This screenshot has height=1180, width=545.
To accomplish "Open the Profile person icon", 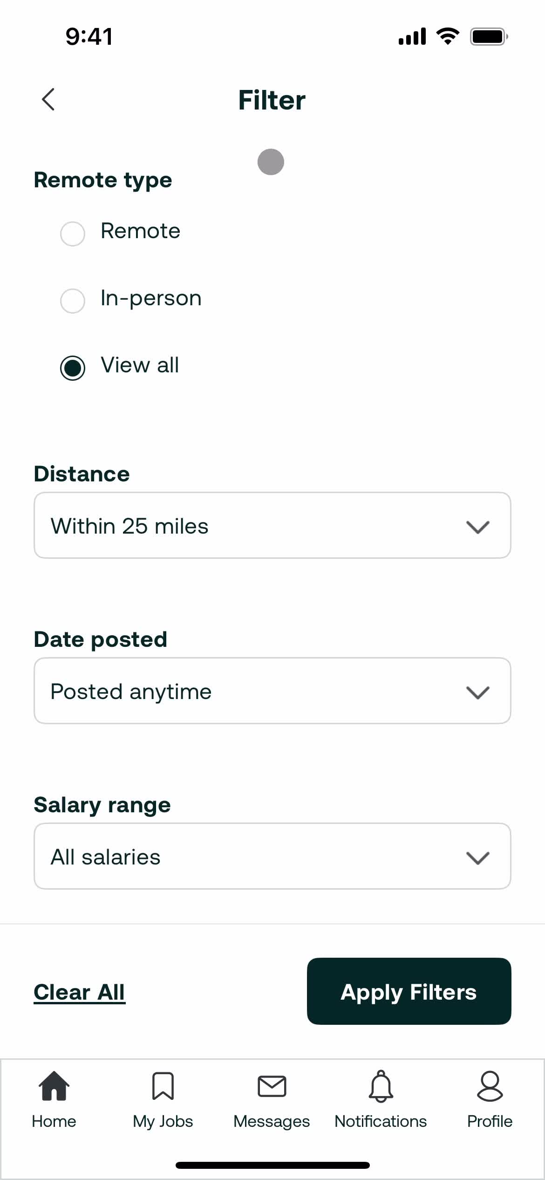I will click(x=490, y=1086).
